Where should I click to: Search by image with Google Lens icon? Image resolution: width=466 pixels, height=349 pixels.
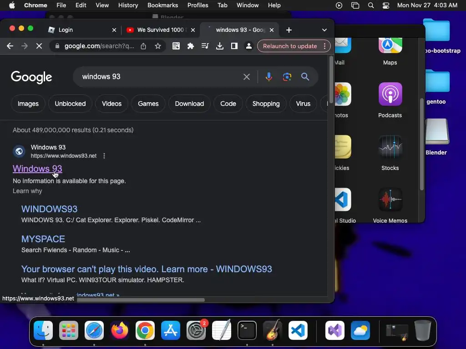click(x=287, y=77)
